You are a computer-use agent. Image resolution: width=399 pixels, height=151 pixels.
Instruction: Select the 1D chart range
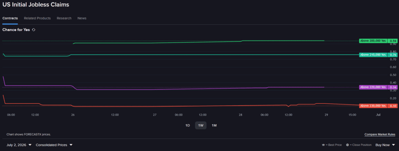tap(188, 125)
